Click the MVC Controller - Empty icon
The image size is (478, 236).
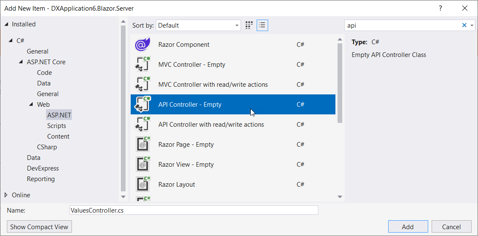tap(143, 65)
